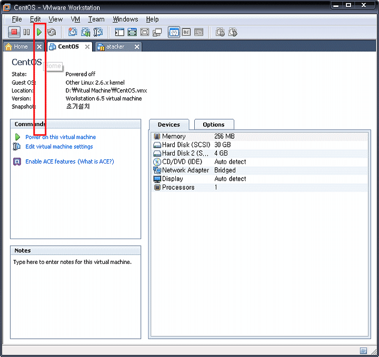
Task: Toggle the sidebar with its toolbar icon
Action: click(119, 32)
